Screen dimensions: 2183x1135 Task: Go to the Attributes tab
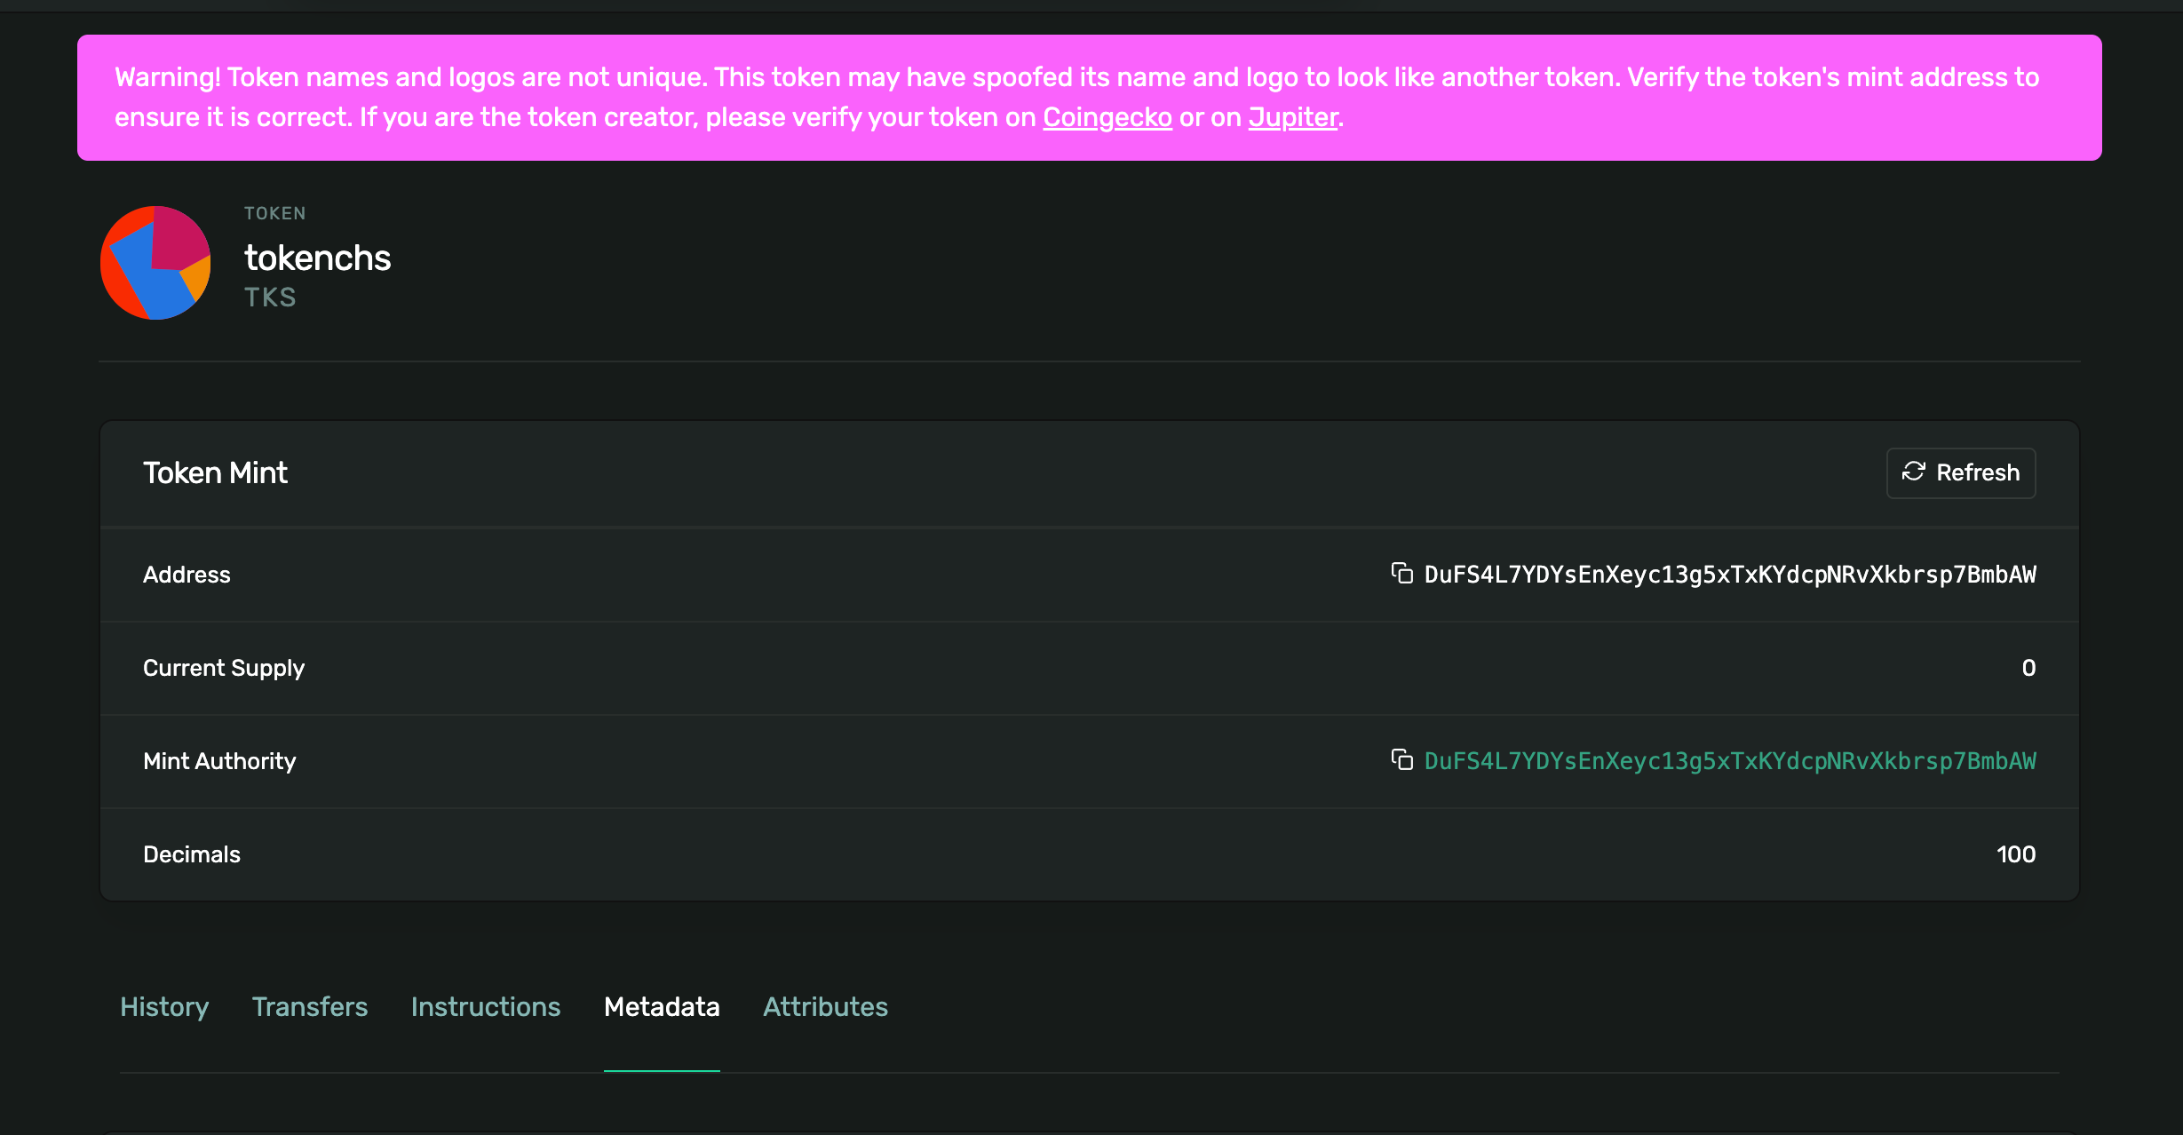point(825,1006)
